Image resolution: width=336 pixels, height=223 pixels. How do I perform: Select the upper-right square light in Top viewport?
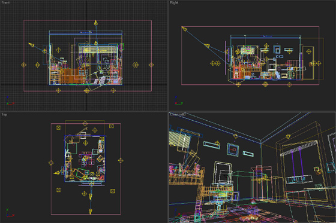(x=112, y=126)
